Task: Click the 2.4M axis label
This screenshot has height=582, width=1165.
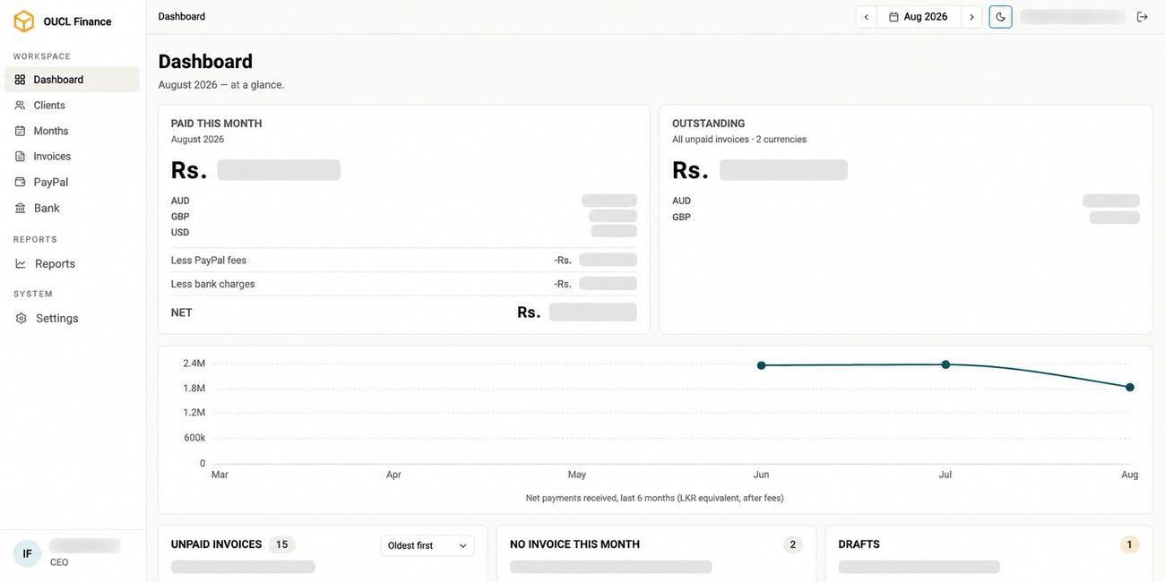Action: point(194,364)
